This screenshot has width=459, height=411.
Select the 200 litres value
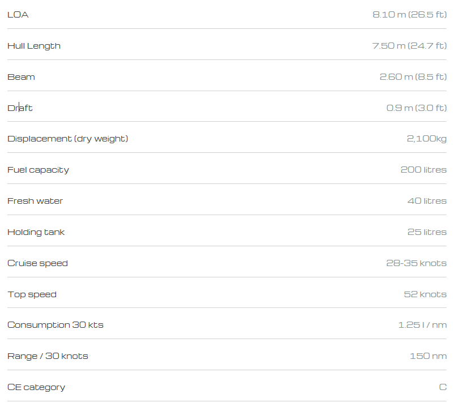[x=423, y=170]
